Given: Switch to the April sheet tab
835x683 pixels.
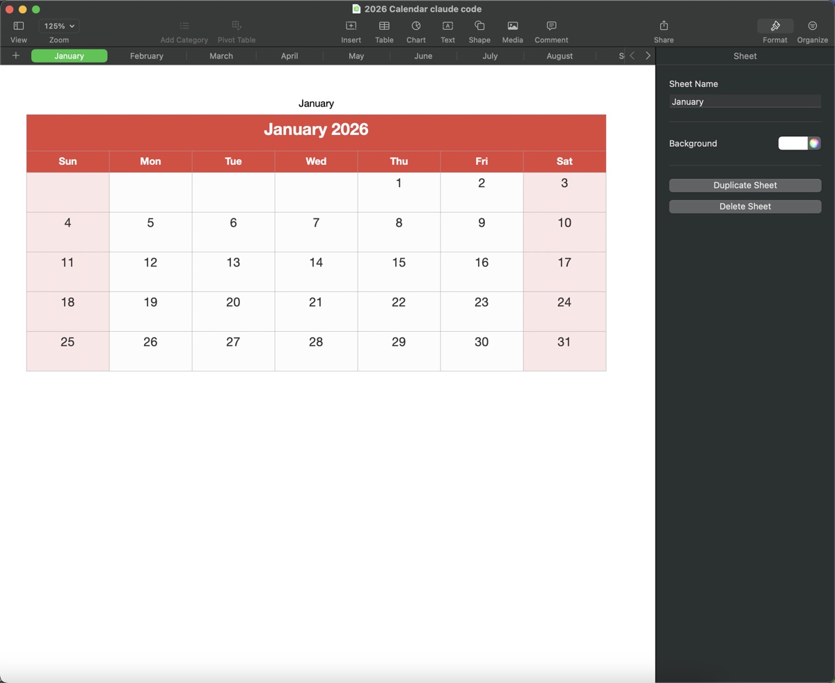Looking at the screenshot, I should [289, 56].
